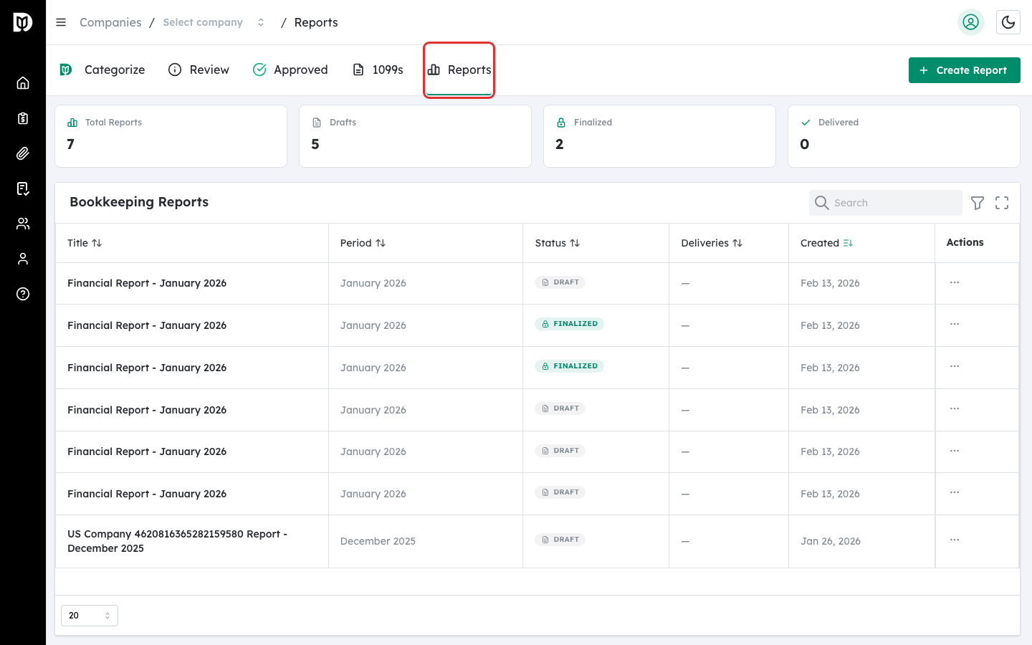The height and width of the screenshot is (645, 1032).
Task: Click the help question-mark icon
Action: click(x=23, y=294)
